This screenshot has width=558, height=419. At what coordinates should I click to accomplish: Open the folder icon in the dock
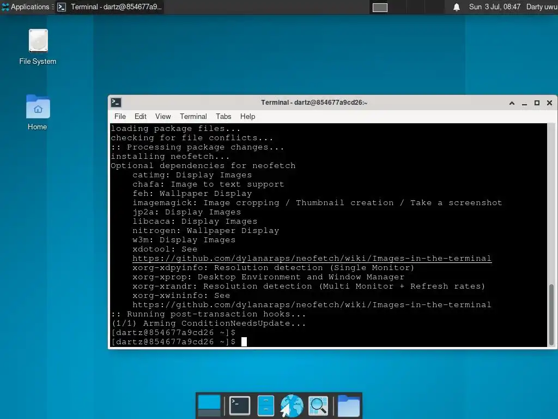click(348, 405)
